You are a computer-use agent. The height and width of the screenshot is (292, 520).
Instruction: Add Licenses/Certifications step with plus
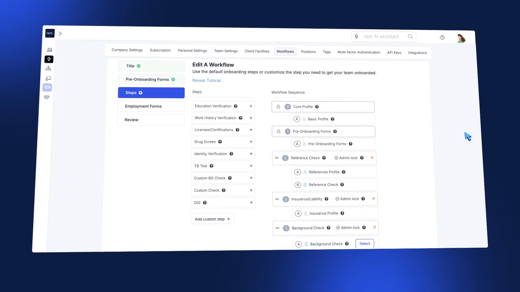pyautogui.click(x=251, y=130)
